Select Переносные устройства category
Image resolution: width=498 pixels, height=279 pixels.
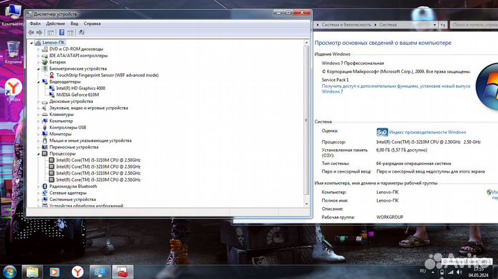coord(74,147)
